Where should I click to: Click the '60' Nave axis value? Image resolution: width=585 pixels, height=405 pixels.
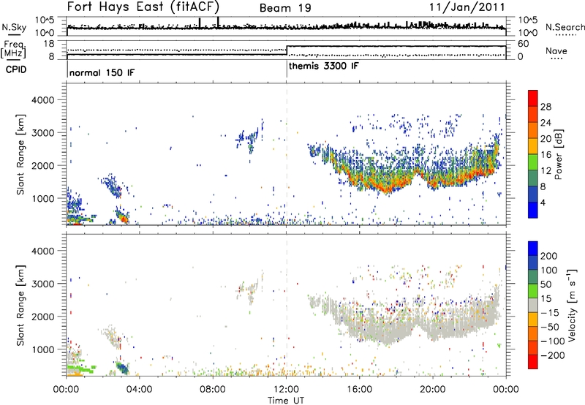pyautogui.click(x=524, y=44)
